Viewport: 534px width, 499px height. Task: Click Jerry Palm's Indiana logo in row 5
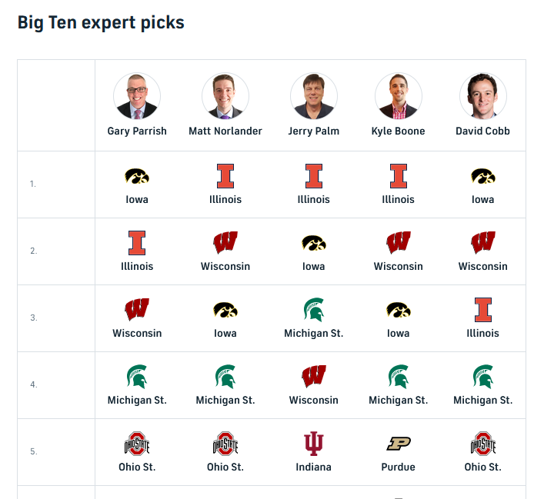click(x=314, y=444)
